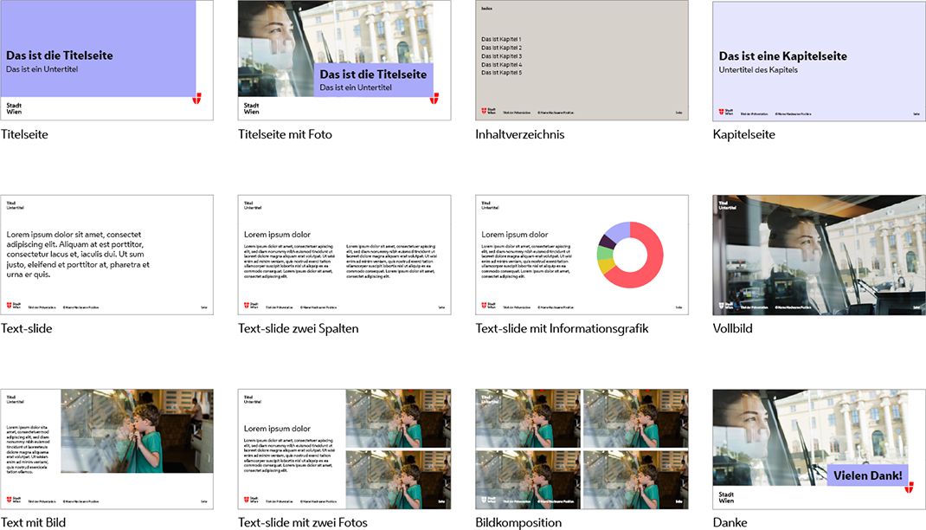The height and width of the screenshot is (530, 926).
Task: Click Stadt Wien logo on the Inhaltsverzeichnis slide
Action: pyautogui.click(x=488, y=112)
